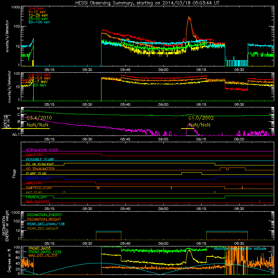Image resolution: width=278 pixels, height=278 pixels.
Task: Select the Degrees or % axis title
Action: coord(9,260)
